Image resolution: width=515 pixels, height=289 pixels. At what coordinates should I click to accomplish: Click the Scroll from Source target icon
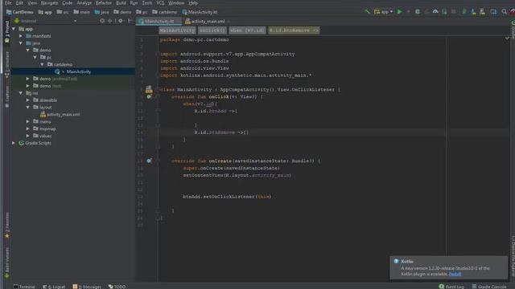coord(102,21)
